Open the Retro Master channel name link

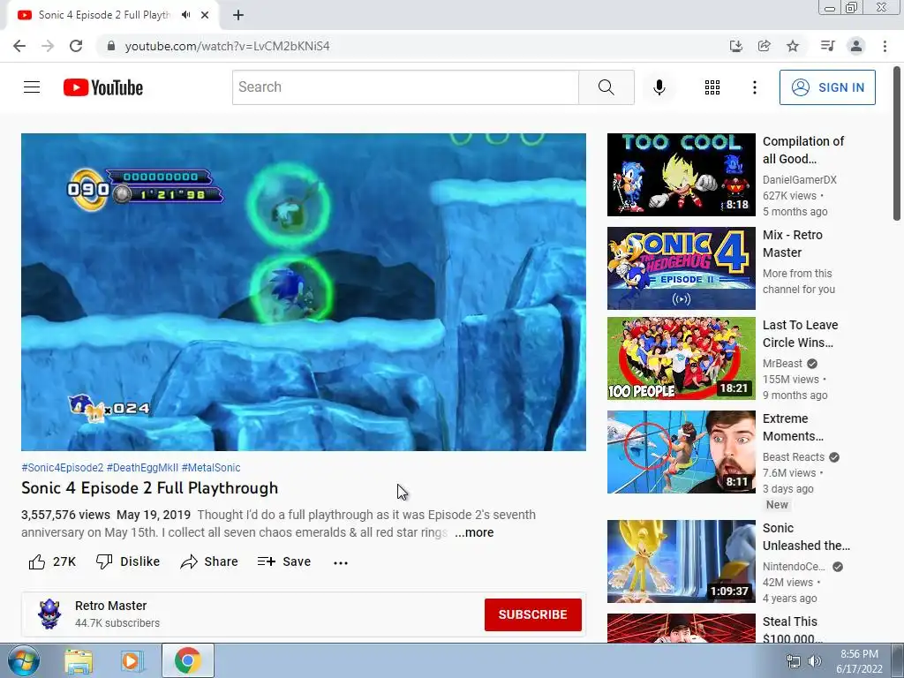click(110, 606)
